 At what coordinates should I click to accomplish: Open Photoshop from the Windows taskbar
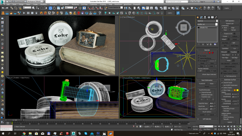[98, 133]
